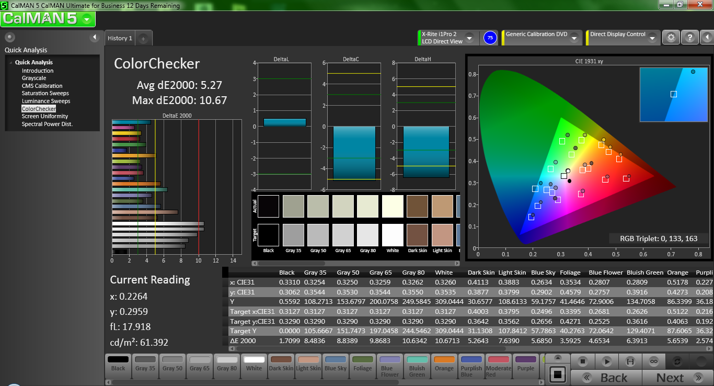Open the settings gear icon
The width and height of the screenshot is (714, 386).
pos(671,38)
